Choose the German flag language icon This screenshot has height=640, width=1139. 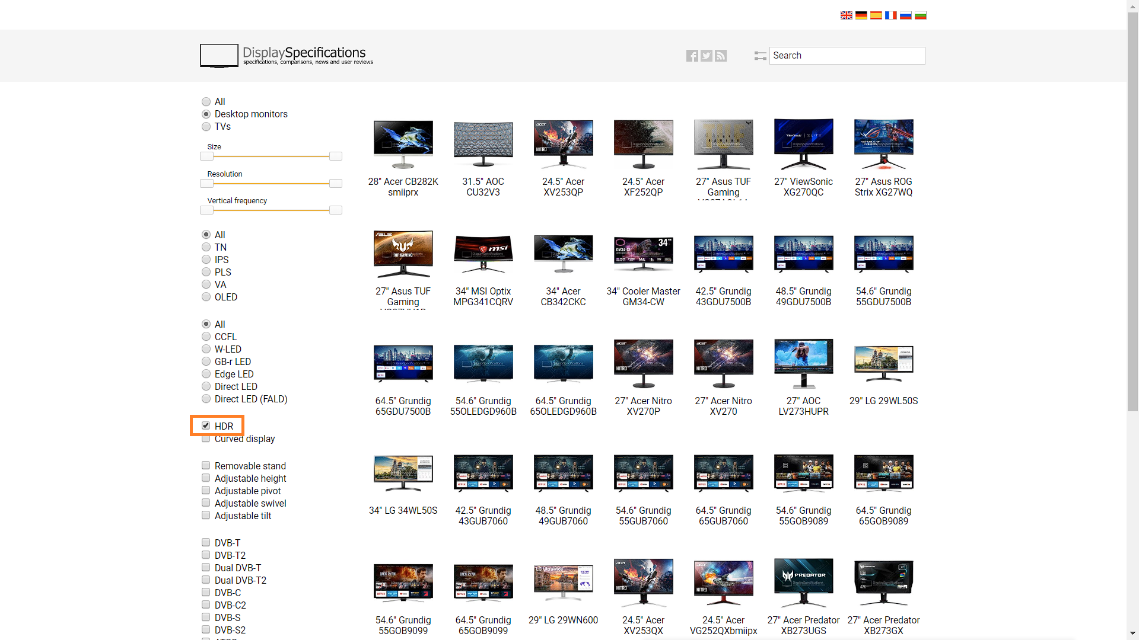click(861, 15)
